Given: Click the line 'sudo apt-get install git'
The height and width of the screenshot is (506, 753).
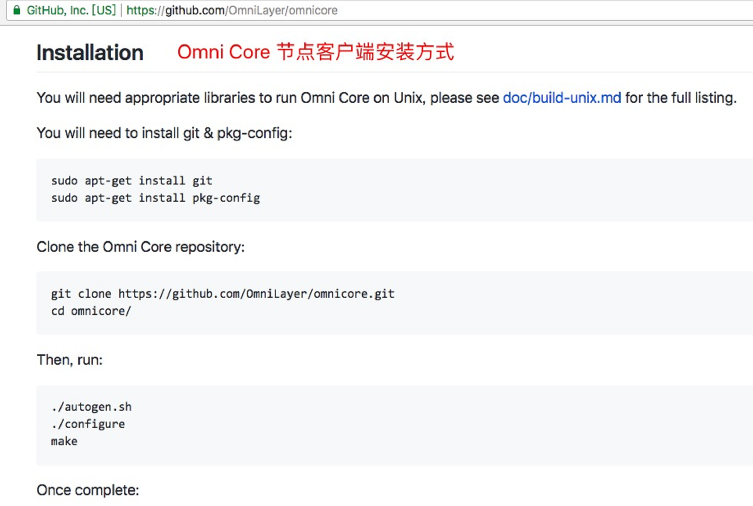Looking at the screenshot, I should pos(131,181).
